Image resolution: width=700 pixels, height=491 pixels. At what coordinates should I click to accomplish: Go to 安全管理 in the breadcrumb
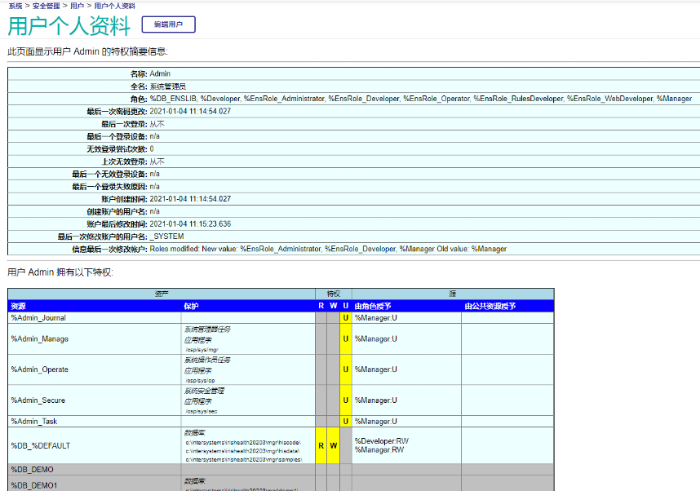pos(47,6)
